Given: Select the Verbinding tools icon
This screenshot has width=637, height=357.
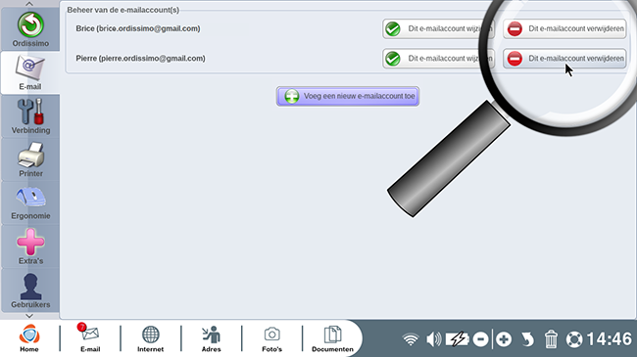Looking at the screenshot, I should (x=30, y=115).
